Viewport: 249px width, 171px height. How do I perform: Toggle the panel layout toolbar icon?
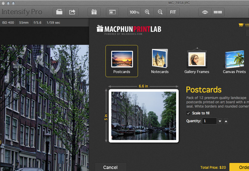tap(112, 12)
